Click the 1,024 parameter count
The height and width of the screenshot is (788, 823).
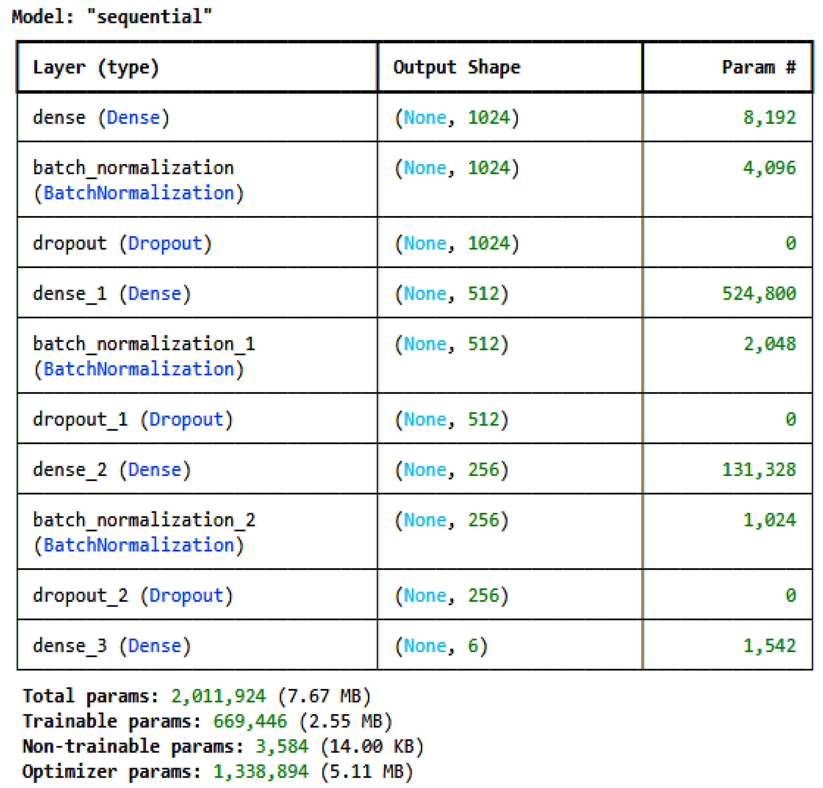769,520
